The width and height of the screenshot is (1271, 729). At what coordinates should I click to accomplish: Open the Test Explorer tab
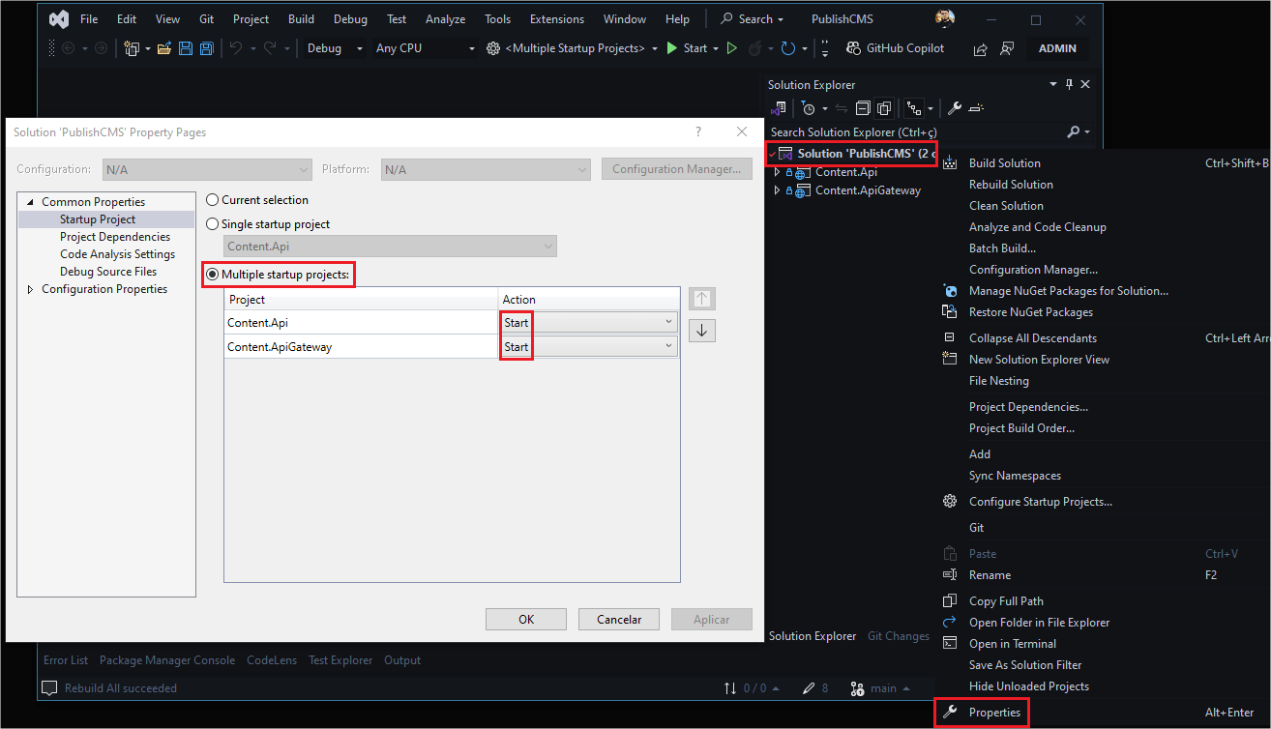[340, 660]
